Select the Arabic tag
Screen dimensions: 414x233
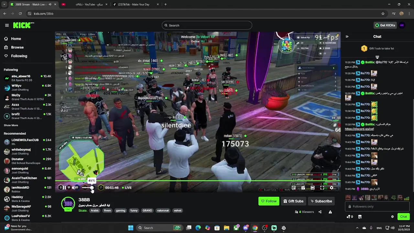click(x=95, y=210)
